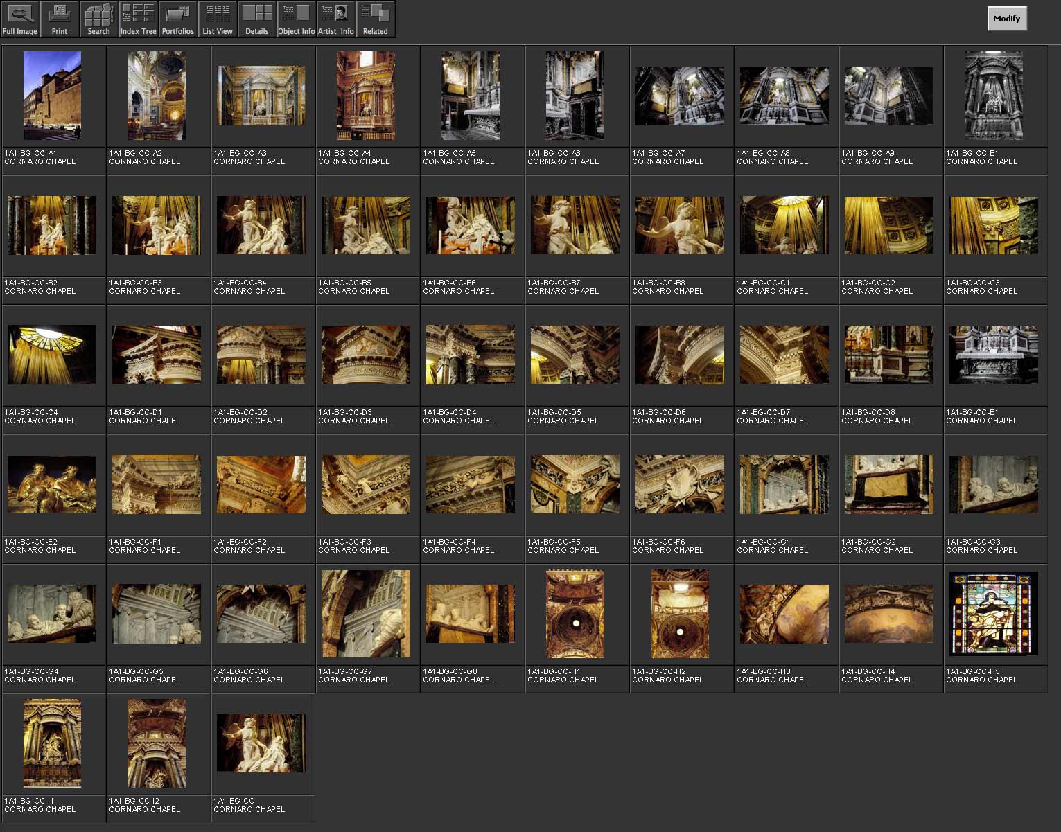Click the Print toolbar icon
This screenshot has height=832, width=1061.
coord(60,19)
